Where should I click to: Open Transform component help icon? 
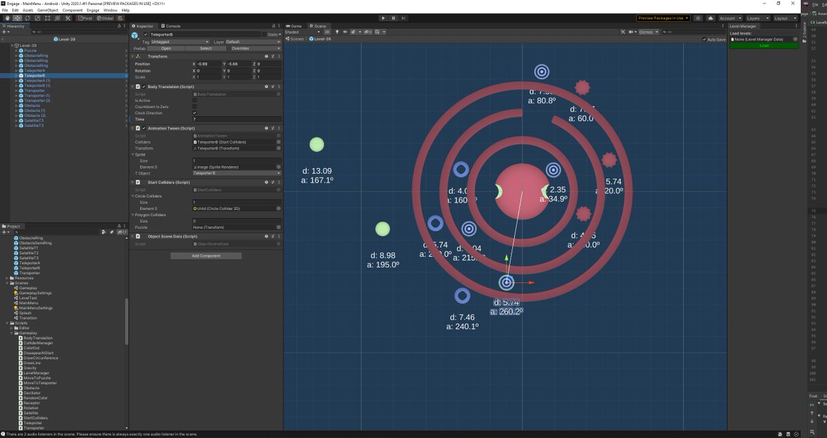coord(267,56)
